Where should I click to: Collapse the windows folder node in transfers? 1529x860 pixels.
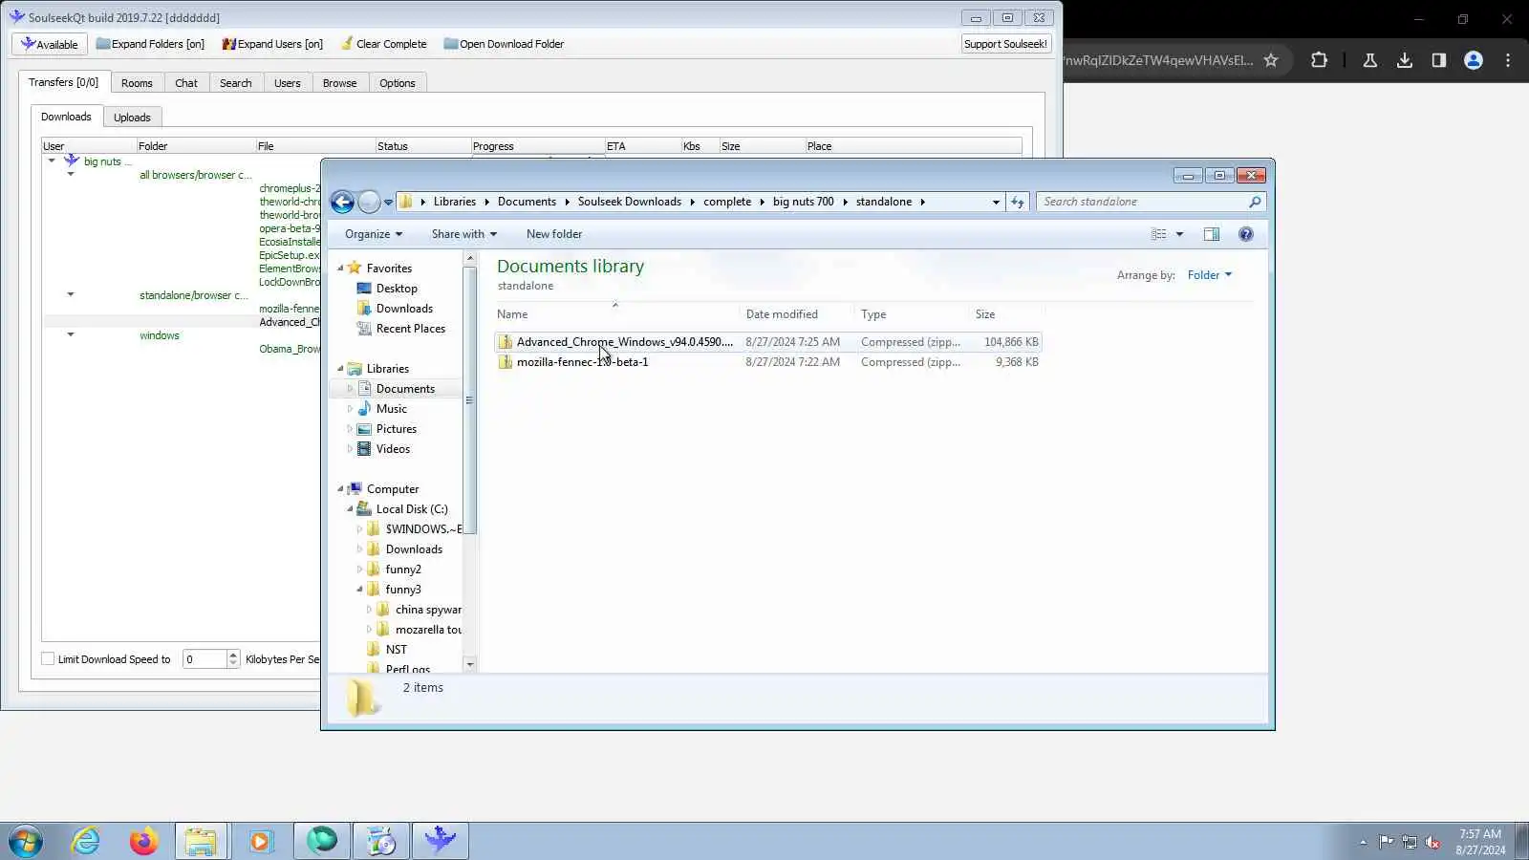point(71,334)
